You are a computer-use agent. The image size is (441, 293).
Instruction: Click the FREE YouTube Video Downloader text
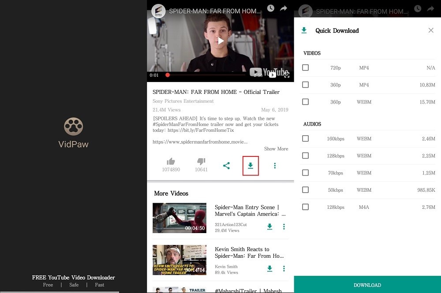tap(73, 278)
